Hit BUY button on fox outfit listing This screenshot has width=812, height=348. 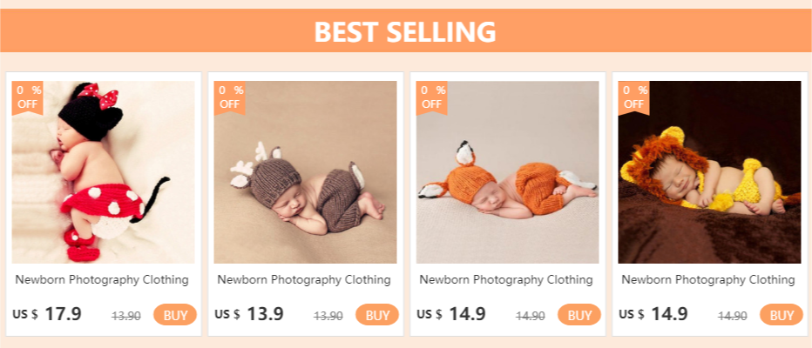(x=579, y=315)
